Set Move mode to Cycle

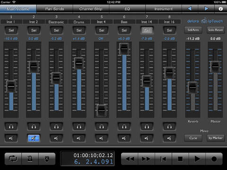click(x=193, y=138)
